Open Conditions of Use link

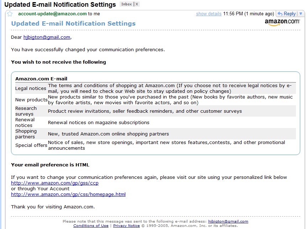(x=91, y=226)
